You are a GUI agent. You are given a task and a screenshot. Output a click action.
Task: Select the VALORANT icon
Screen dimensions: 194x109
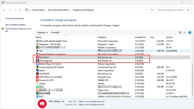(37, 74)
